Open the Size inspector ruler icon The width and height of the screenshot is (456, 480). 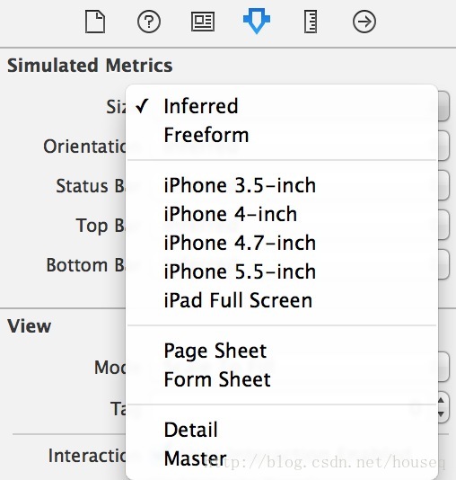coord(311,22)
